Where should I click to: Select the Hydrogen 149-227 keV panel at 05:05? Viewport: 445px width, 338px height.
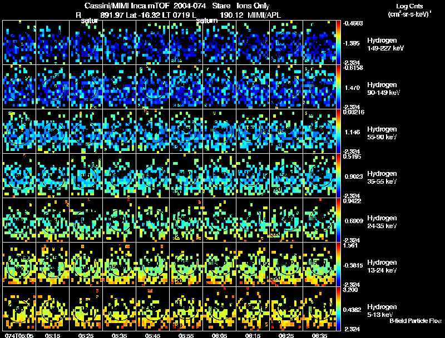click(19, 42)
